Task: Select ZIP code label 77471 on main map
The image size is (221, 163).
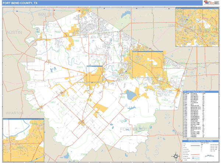Action: [x=80, y=67]
